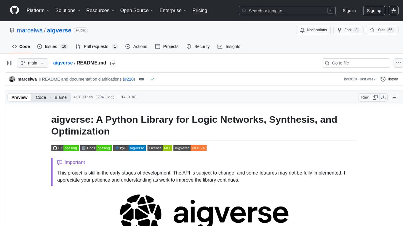Click the Sign up button
This screenshot has width=403, height=226.
[x=374, y=10]
